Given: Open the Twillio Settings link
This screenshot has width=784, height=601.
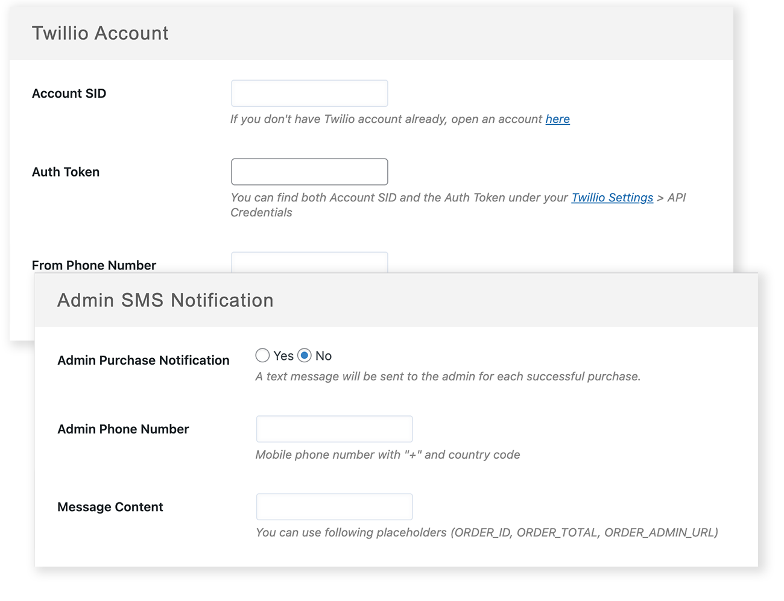Looking at the screenshot, I should pyautogui.click(x=612, y=197).
